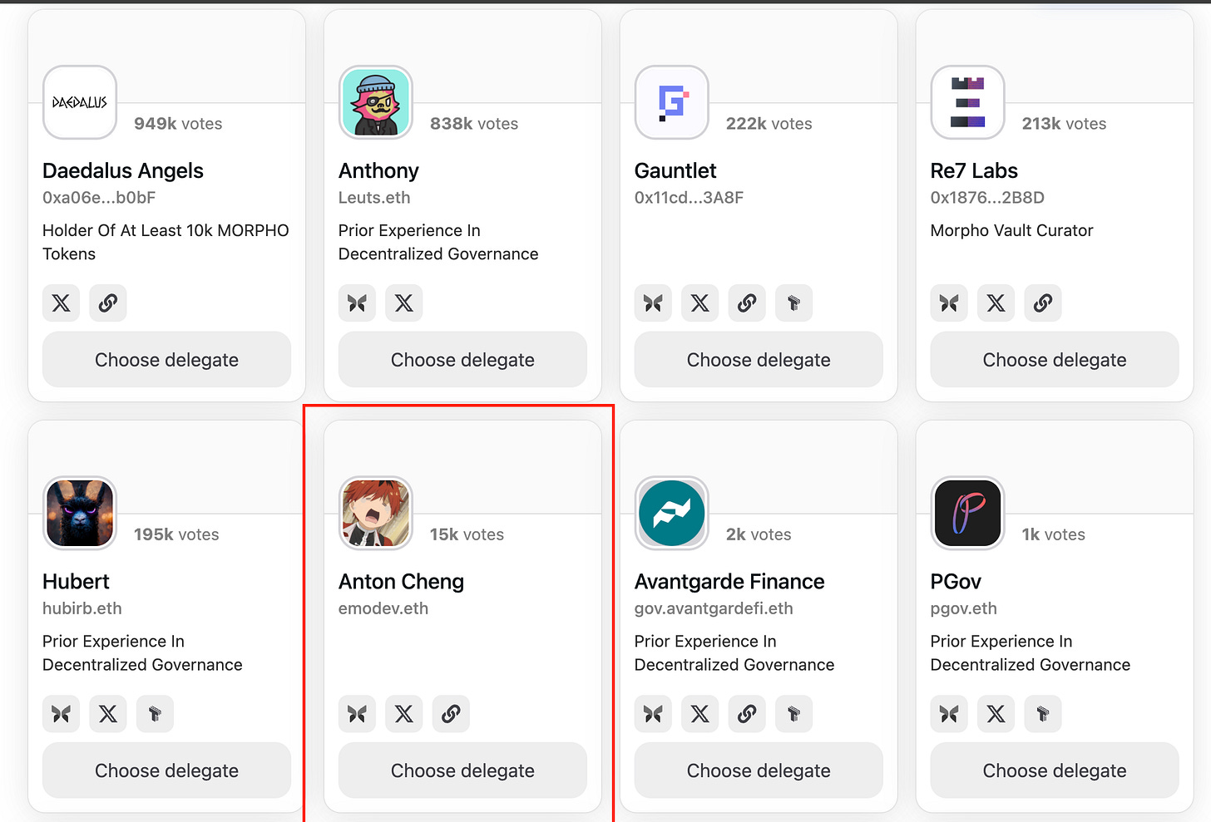Open the Daedalus Angels name heading
Viewport: 1211px width, 822px height.
coord(123,170)
